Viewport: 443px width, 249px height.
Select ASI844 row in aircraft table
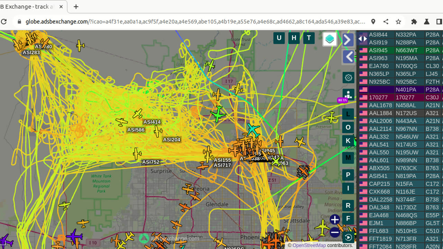click(x=400, y=35)
